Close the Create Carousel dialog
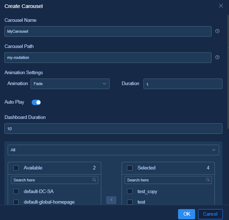Screen dimensions: 229x220 pos(221,6)
